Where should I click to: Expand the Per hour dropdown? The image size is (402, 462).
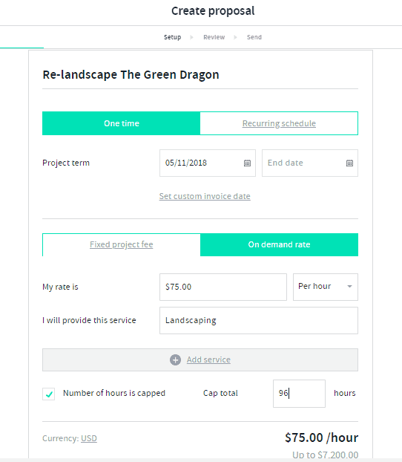[x=326, y=287]
